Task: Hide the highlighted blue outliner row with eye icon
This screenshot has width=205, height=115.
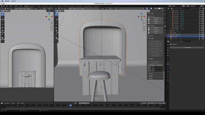Action: pos(201,36)
